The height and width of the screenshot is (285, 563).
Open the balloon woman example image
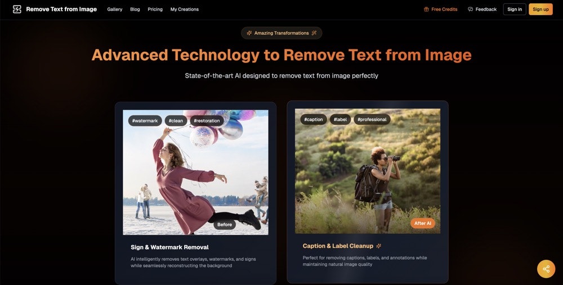tap(196, 173)
